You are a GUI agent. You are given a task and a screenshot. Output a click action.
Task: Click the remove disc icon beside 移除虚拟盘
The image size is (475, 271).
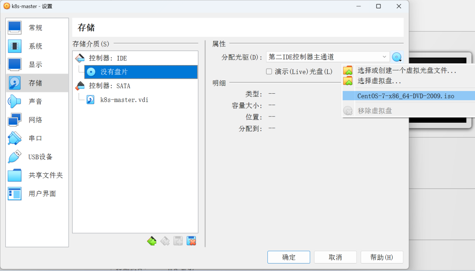tap(348, 110)
